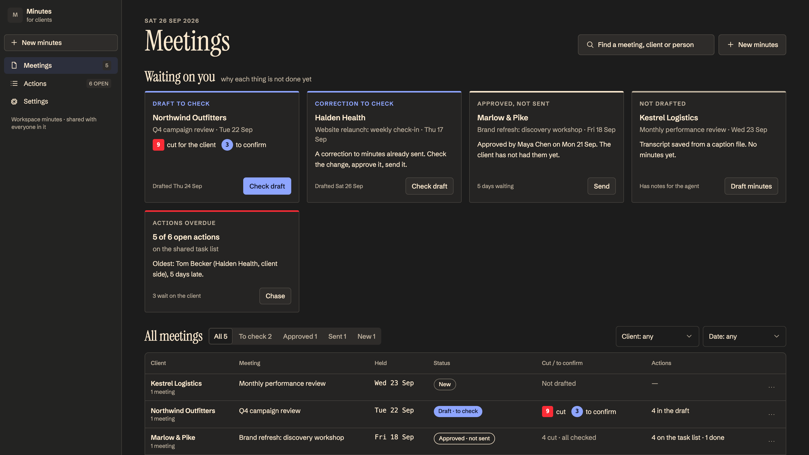Viewport: 809px width, 455px height.
Task: Click the Brand refresh: discovery workshop table cell
Action: pos(291,438)
